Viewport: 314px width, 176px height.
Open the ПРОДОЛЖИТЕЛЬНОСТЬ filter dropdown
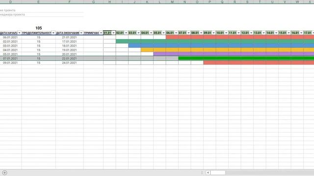53,33
